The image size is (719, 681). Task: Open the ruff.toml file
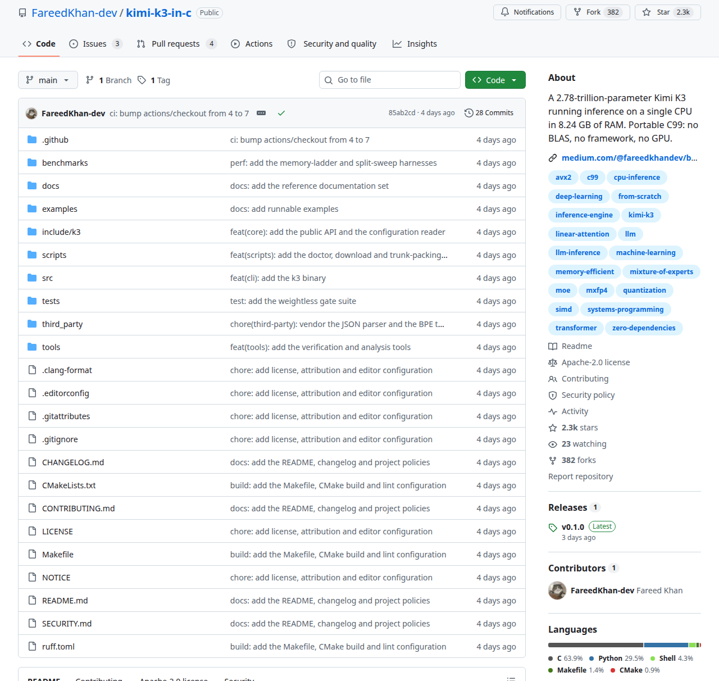tap(58, 646)
